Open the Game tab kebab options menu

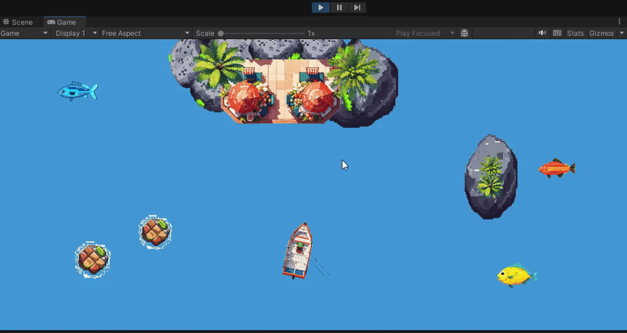pos(620,22)
